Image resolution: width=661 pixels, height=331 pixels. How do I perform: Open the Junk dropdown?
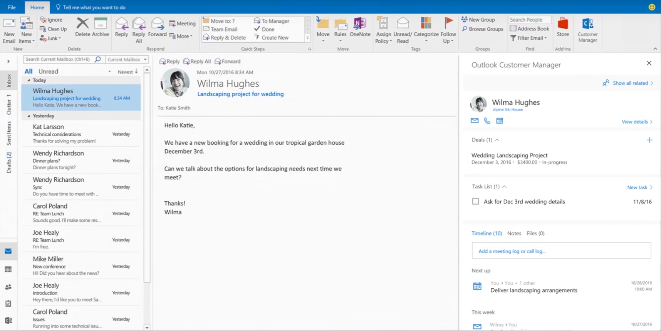[50, 38]
